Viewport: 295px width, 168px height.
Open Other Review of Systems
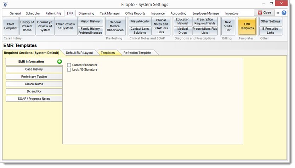tap(66, 26)
